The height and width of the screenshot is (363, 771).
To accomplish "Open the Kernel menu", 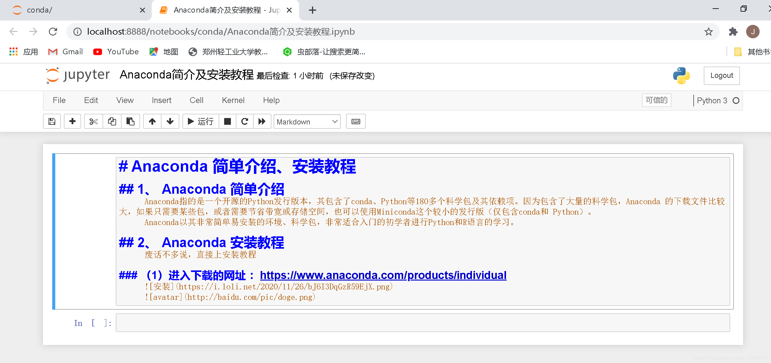I will click(x=233, y=100).
